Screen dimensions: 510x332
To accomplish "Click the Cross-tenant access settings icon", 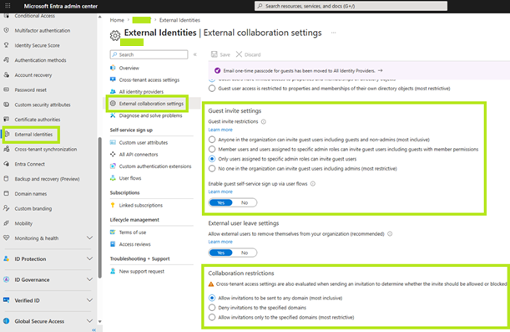I will (x=113, y=79).
